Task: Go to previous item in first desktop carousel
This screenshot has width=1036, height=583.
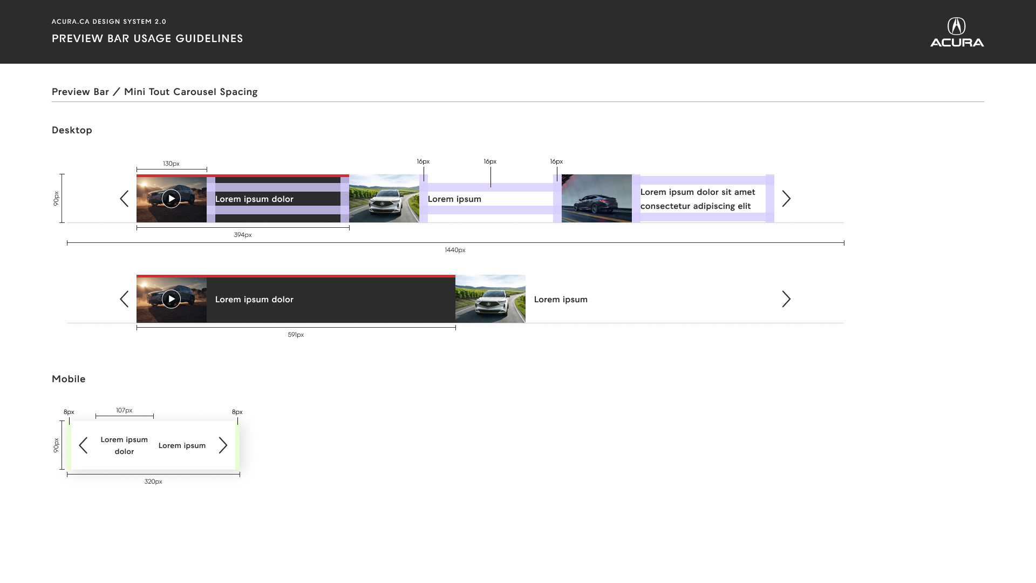Action: click(124, 199)
